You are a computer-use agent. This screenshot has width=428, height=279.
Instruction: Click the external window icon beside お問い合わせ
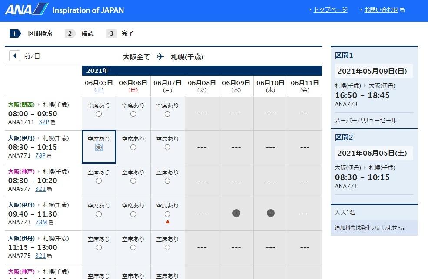click(402, 10)
